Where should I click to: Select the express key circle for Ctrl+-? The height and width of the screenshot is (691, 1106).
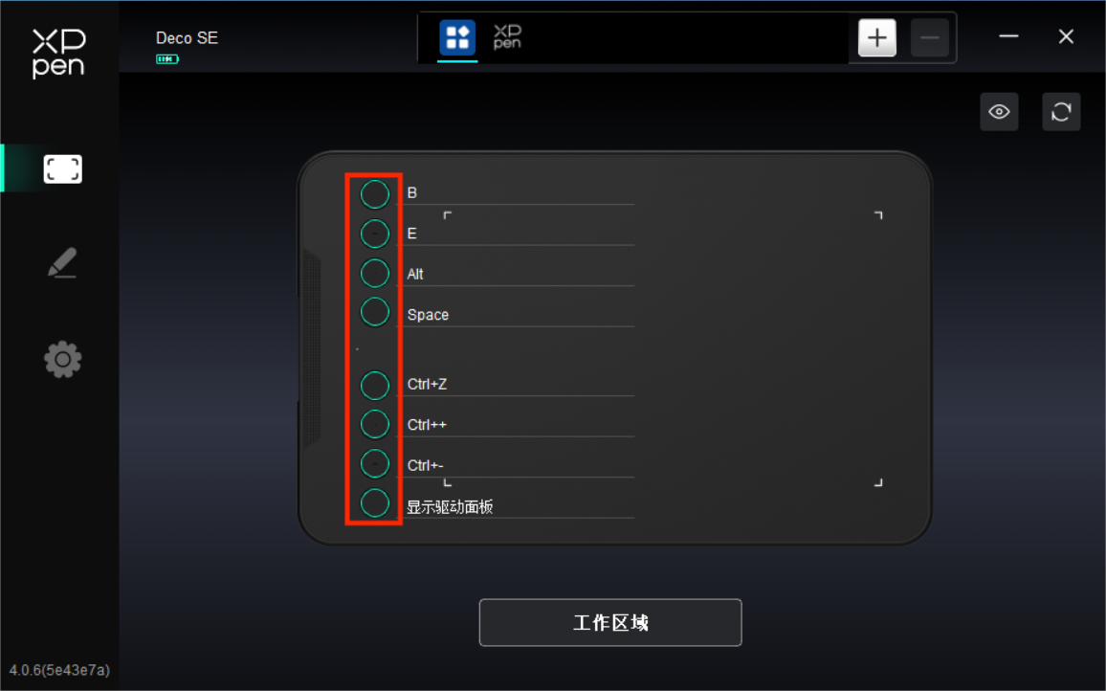(374, 464)
